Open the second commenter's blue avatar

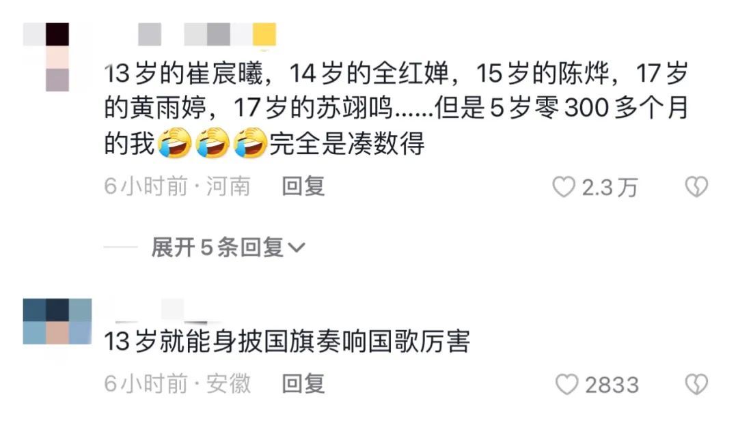[57, 321]
